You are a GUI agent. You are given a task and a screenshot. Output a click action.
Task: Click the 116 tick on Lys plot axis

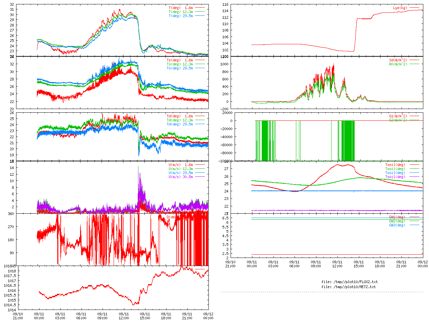225,5
